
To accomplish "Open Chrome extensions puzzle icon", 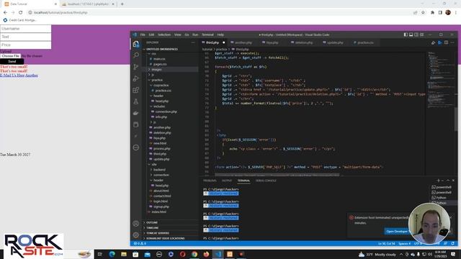I will pyautogui.click(x=432, y=13).
